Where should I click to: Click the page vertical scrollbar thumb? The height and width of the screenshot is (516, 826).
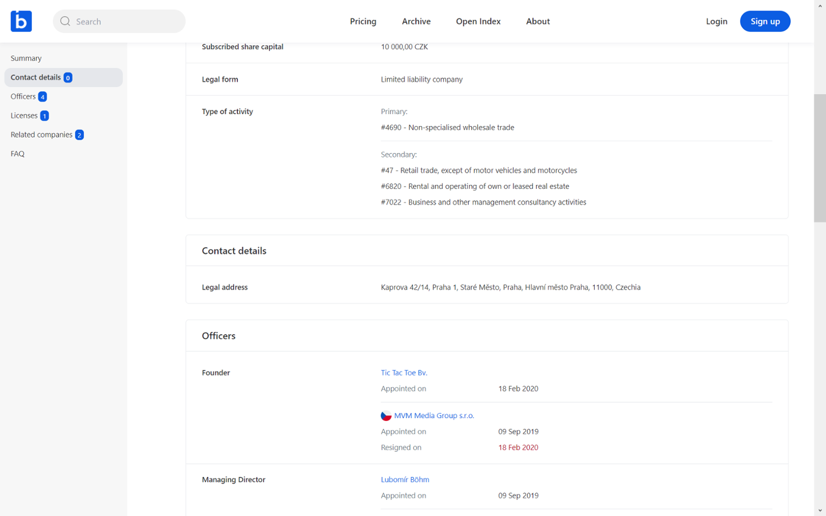pos(819,158)
